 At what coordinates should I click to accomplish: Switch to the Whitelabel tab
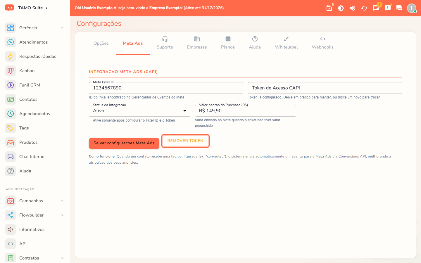coord(287,43)
